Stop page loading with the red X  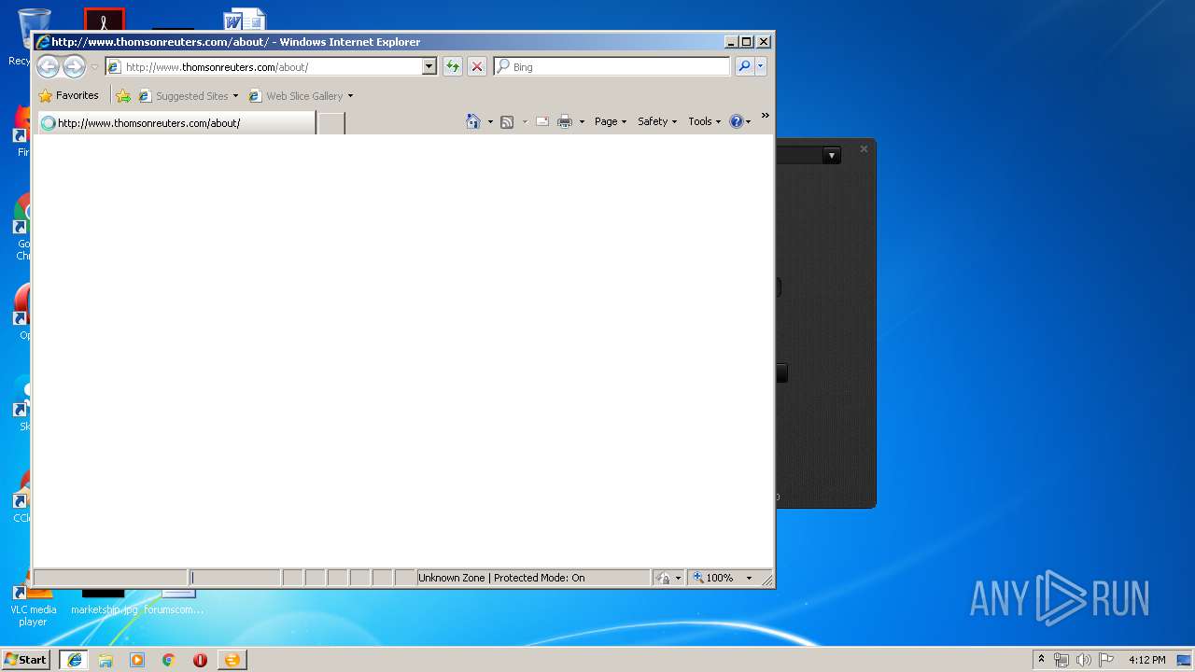click(x=477, y=66)
